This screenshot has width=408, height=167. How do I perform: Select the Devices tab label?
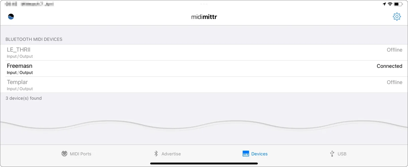click(x=259, y=154)
